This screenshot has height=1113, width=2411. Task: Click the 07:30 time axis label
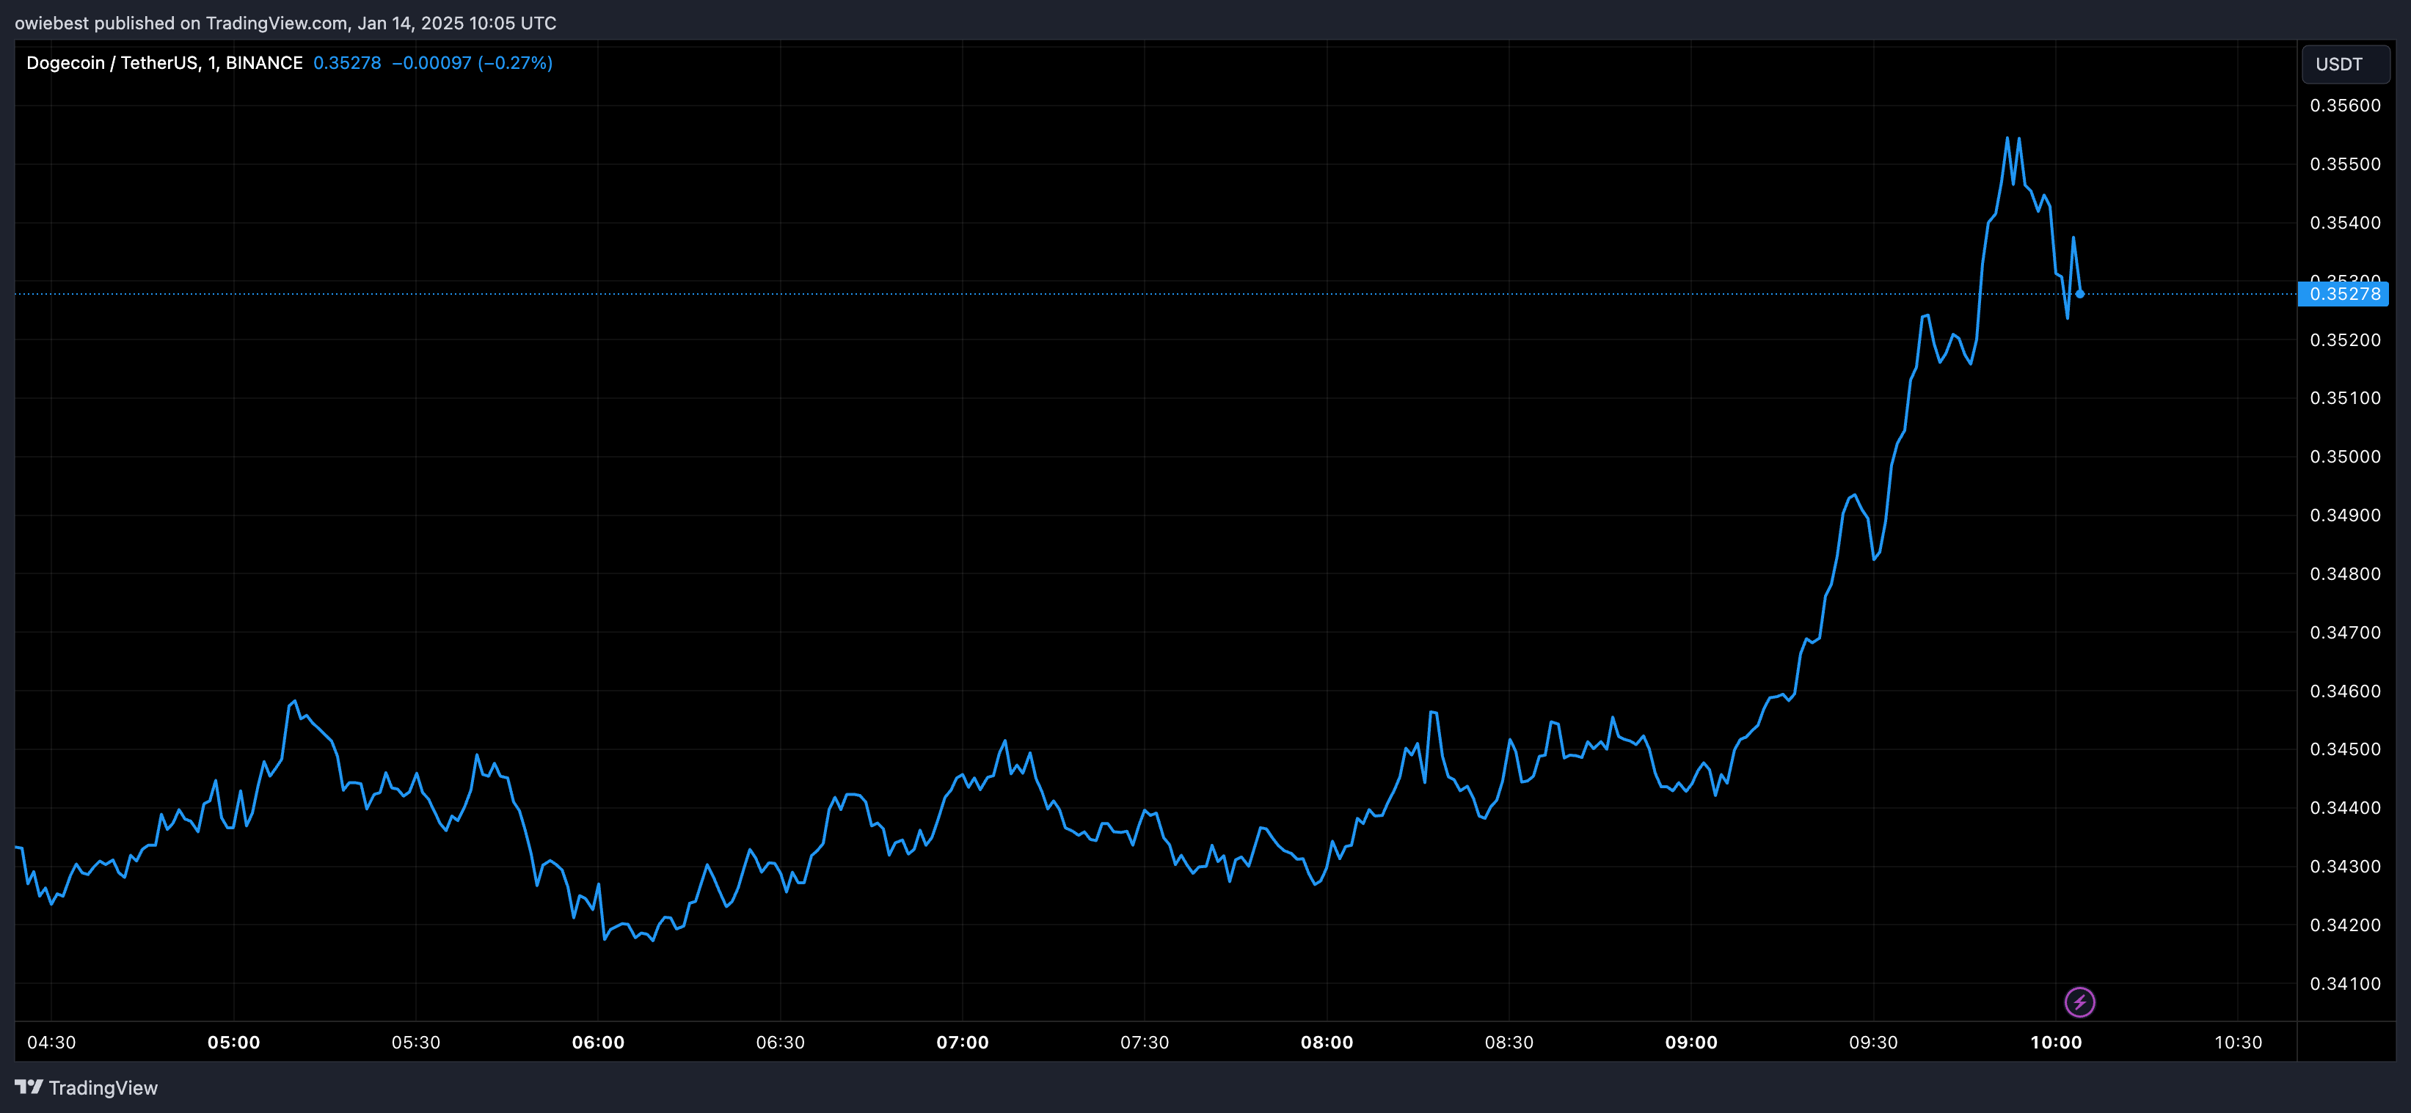[1145, 1042]
